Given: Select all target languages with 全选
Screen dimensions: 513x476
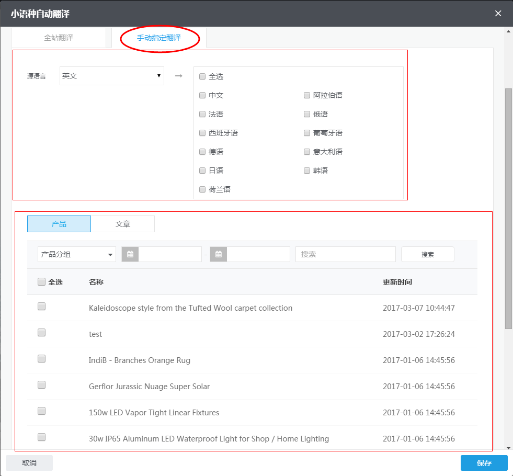Looking at the screenshot, I should click(x=202, y=76).
